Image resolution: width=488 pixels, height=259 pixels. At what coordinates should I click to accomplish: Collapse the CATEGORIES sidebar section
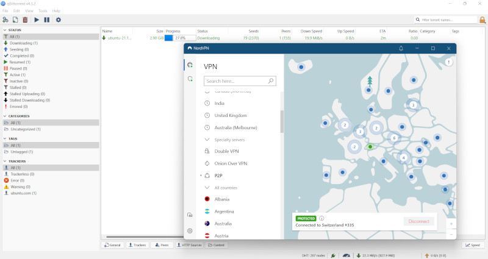[x=5, y=116]
